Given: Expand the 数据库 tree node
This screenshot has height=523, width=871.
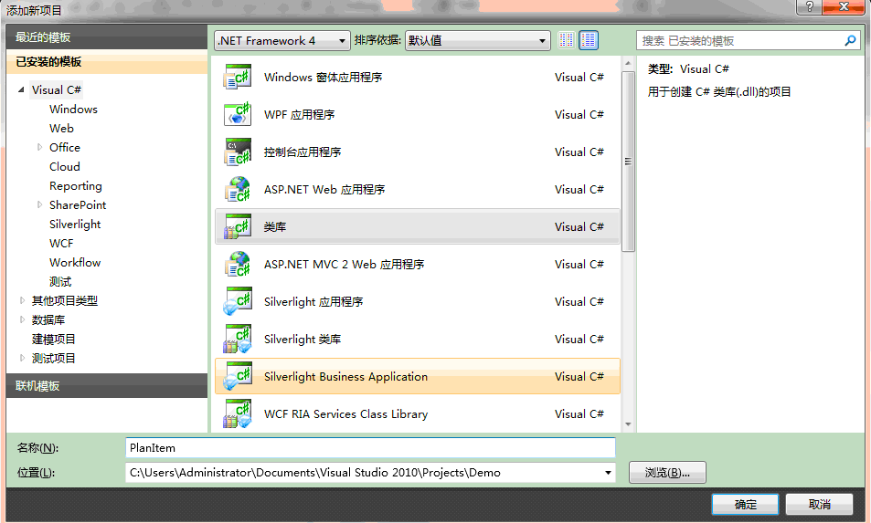Looking at the screenshot, I should click(x=22, y=320).
